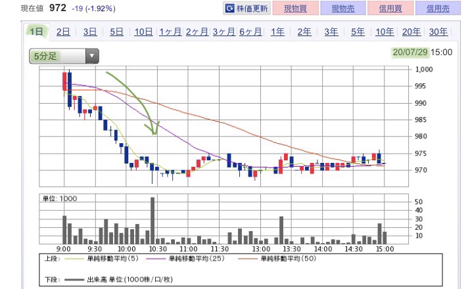Click the current price value 972
The height and width of the screenshot is (289, 468).
[58, 8]
